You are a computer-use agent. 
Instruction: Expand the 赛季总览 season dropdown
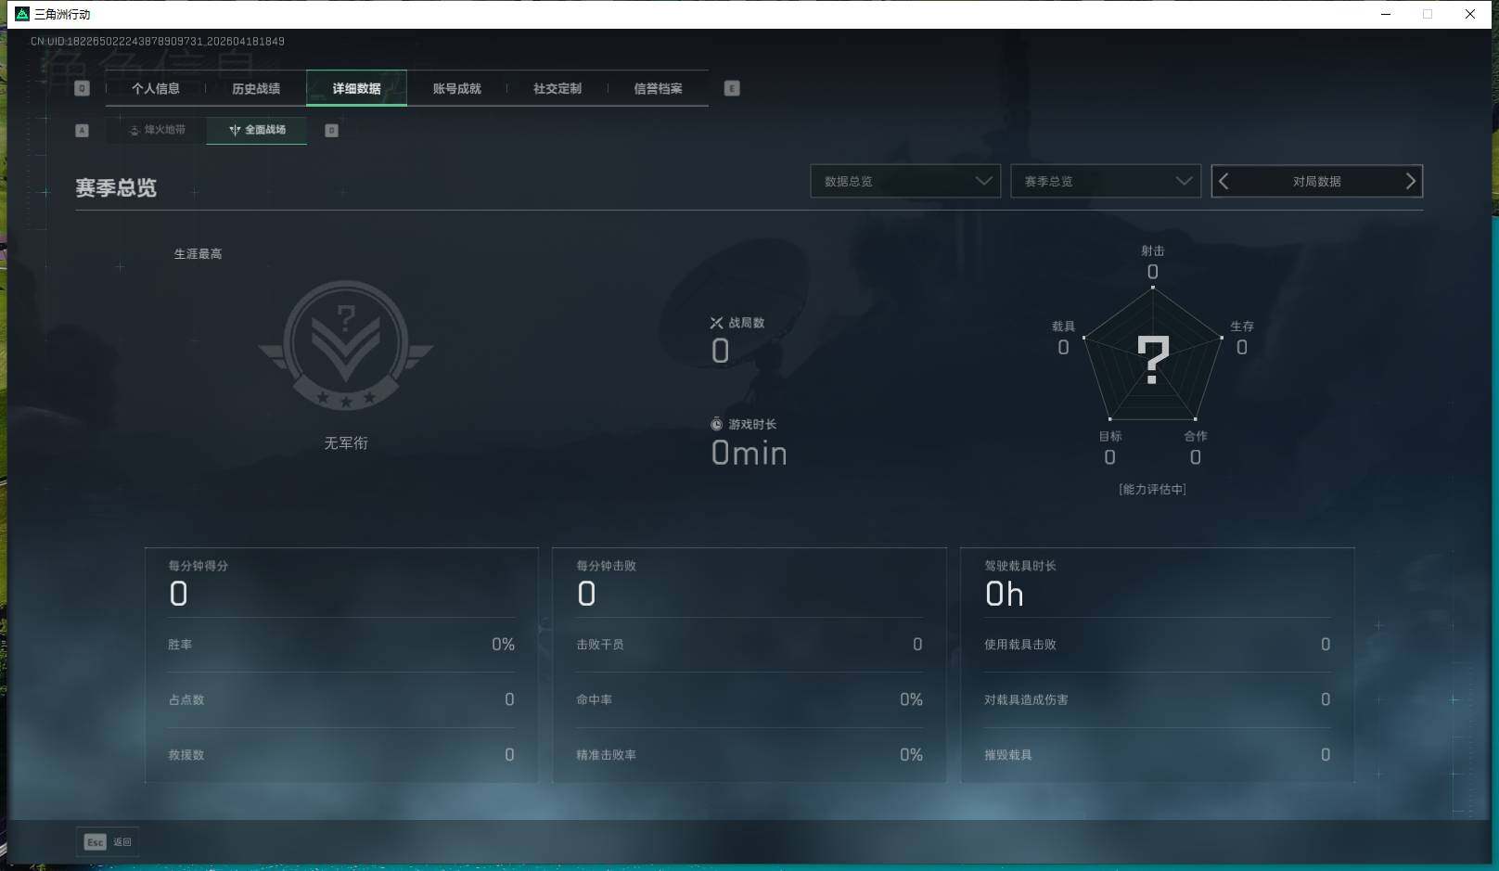click(x=1106, y=182)
